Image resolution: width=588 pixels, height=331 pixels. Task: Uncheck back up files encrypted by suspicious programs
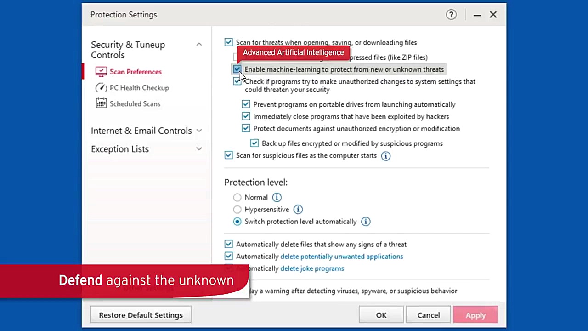[x=254, y=143]
